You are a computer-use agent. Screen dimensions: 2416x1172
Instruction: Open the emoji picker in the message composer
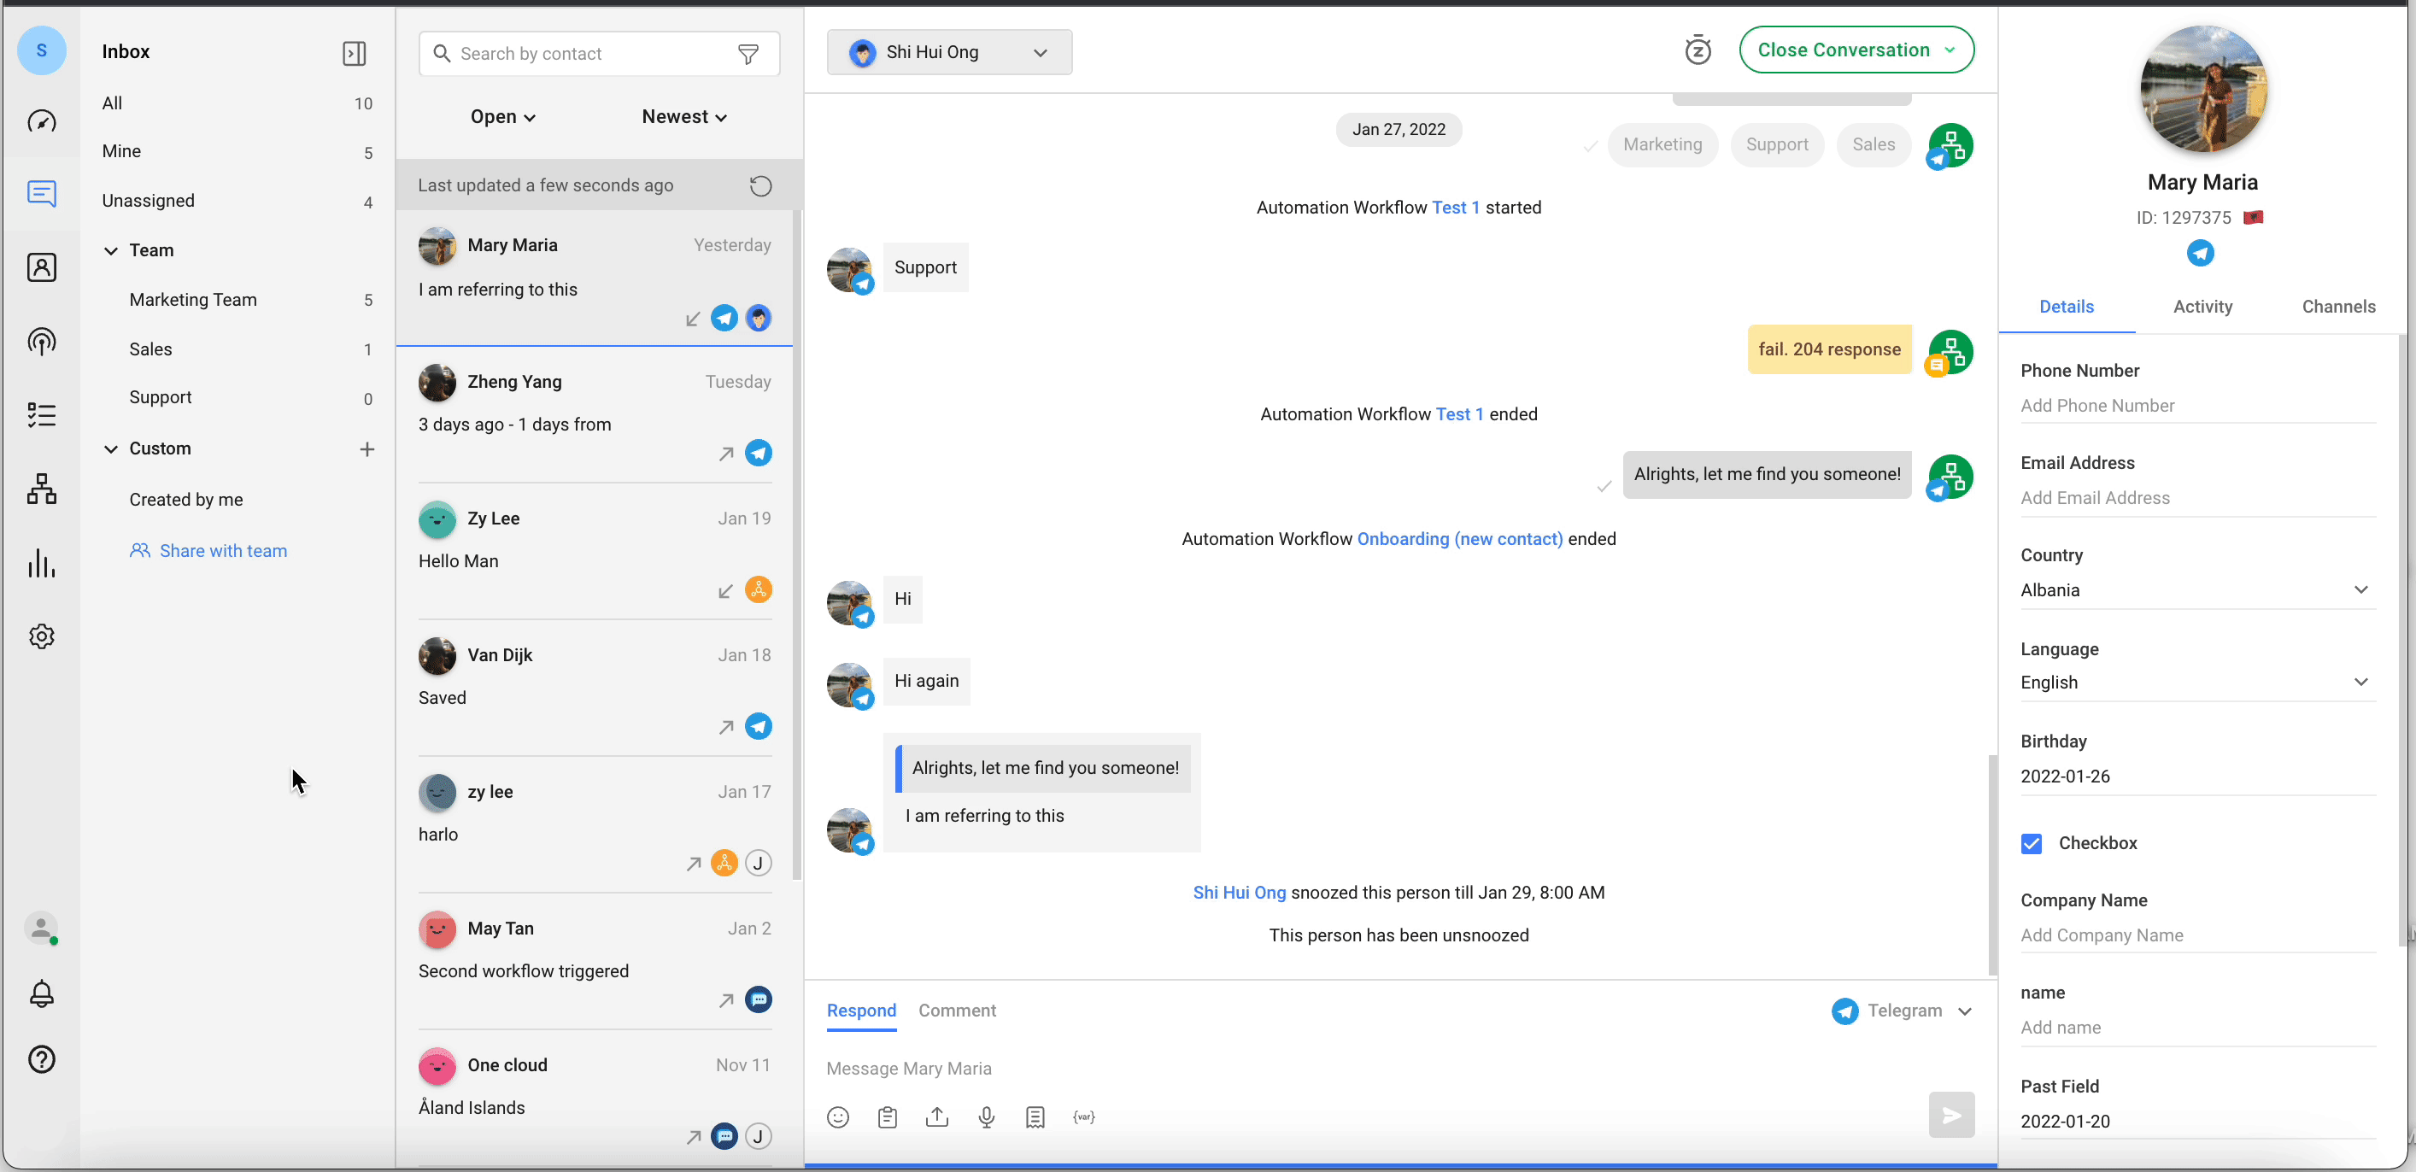click(837, 1116)
